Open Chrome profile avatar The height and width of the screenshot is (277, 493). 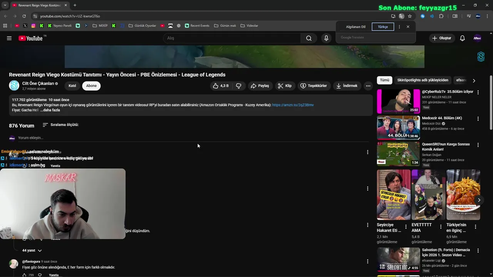[x=478, y=16]
